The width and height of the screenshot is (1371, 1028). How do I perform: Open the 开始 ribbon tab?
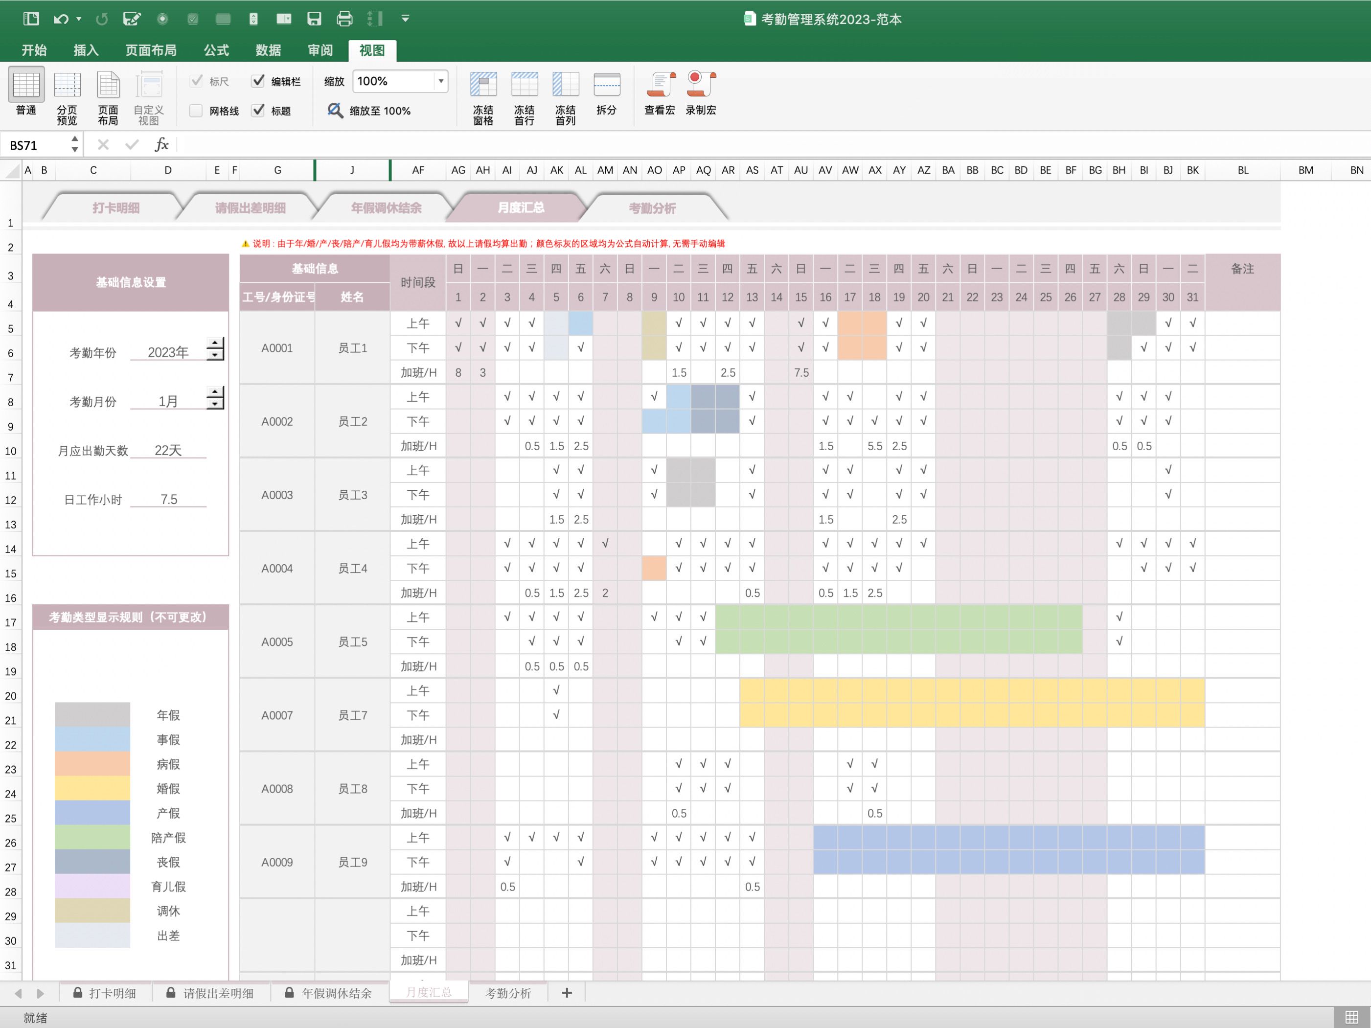pyautogui.click(x=34, y=50)
